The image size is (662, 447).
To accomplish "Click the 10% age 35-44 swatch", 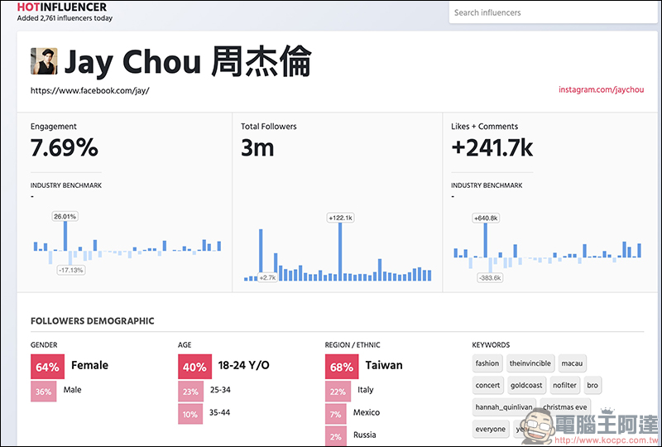I will (x=190, y=414).
